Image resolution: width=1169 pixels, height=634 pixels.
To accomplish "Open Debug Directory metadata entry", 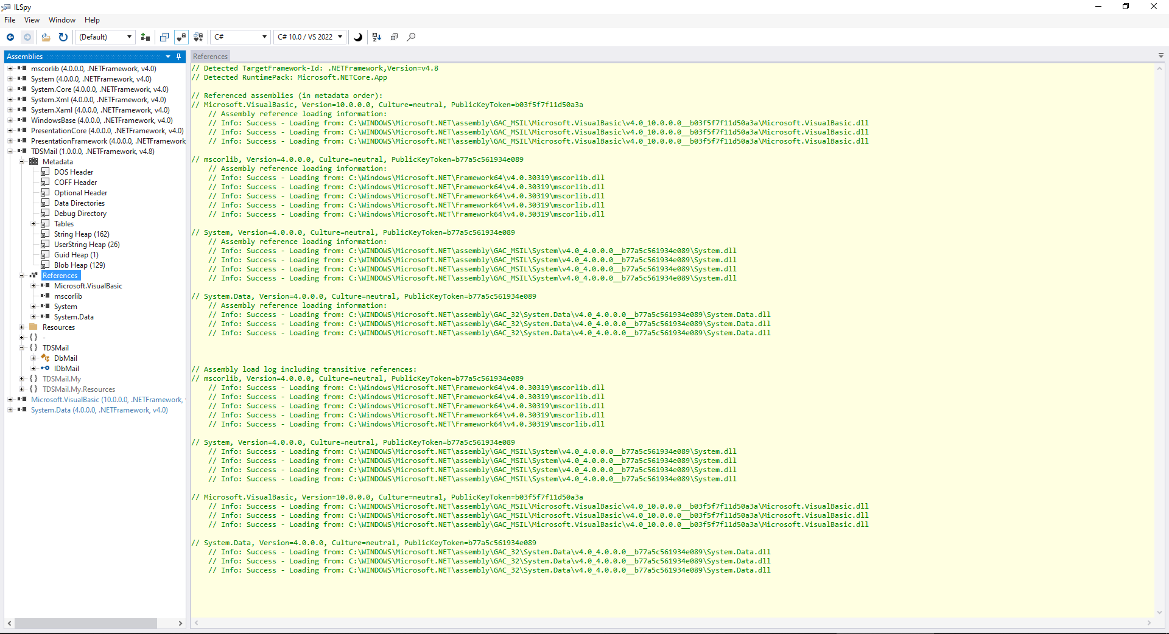I will 80,214.
